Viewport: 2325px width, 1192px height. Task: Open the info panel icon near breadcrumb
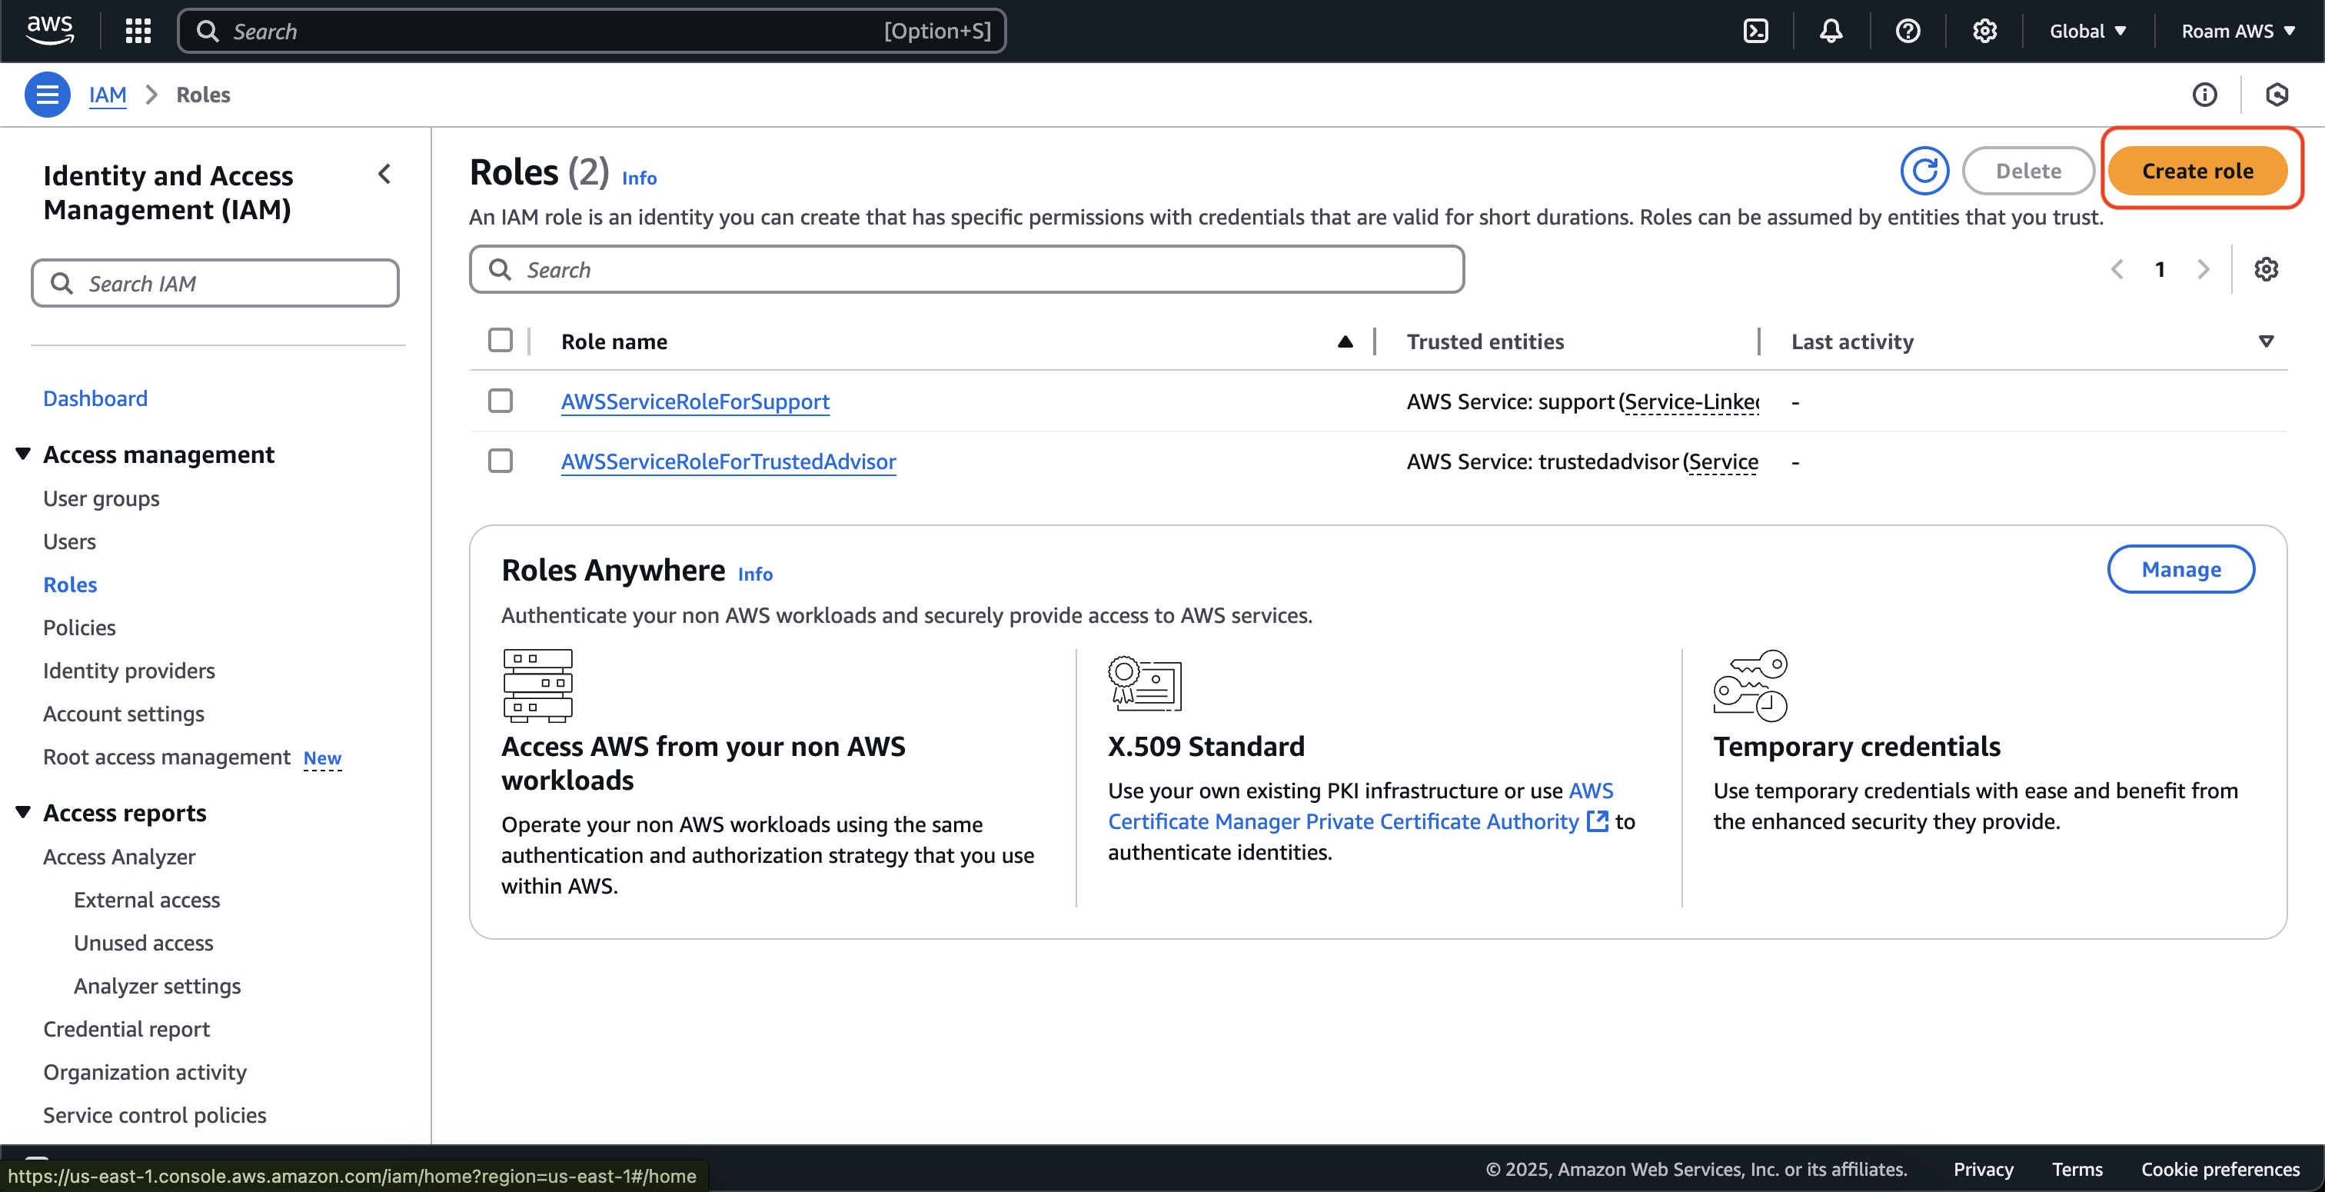(x=2205, y=94)
